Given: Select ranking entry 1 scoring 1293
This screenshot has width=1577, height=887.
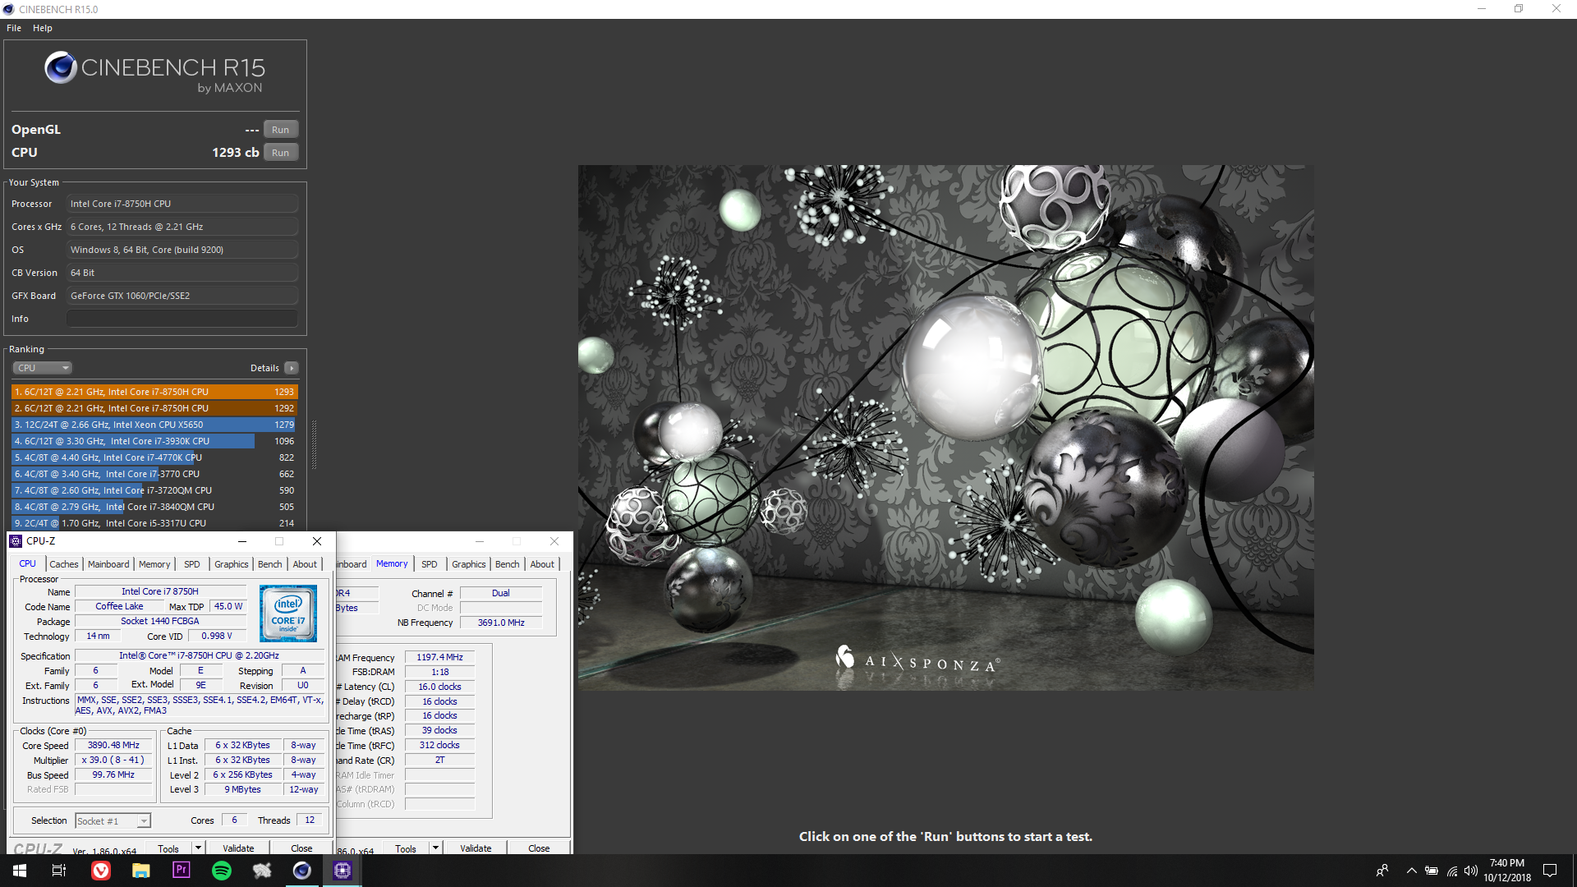Looking at the screenshot, I should (154, 392).
